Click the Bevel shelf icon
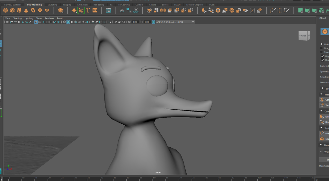 point(218,10)
